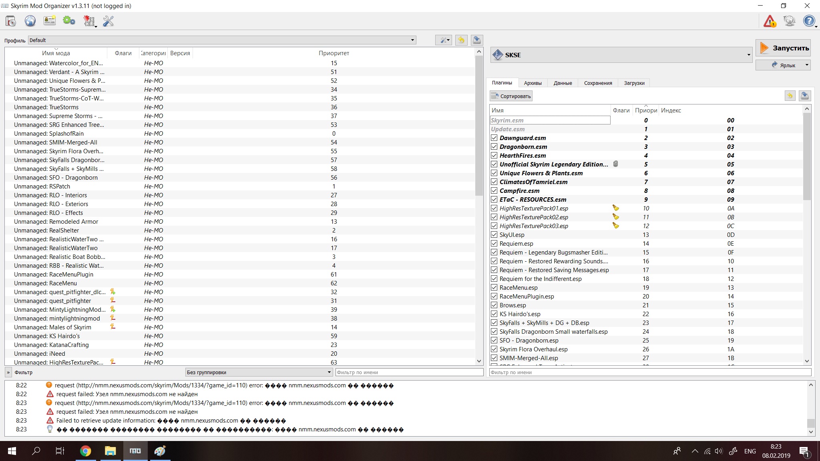Open the blue help question icon
Screen dimensions: 820x461
(808, 21)
